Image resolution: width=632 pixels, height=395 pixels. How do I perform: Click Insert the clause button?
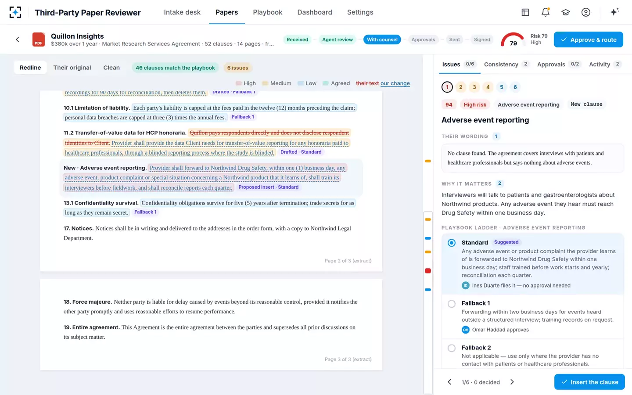point(589,382)
